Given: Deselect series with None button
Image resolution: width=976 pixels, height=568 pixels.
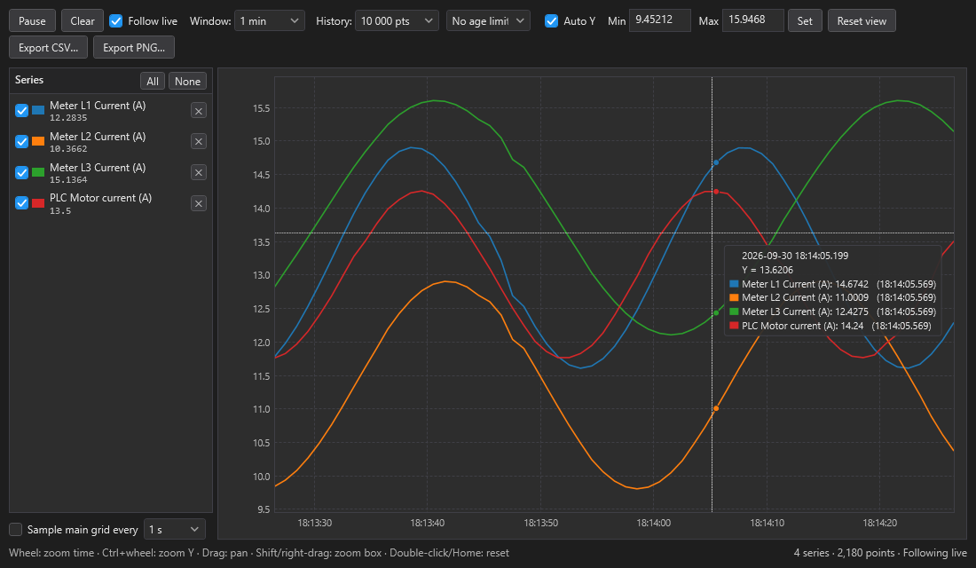Looking at the screenshot, I should (187, 82).
